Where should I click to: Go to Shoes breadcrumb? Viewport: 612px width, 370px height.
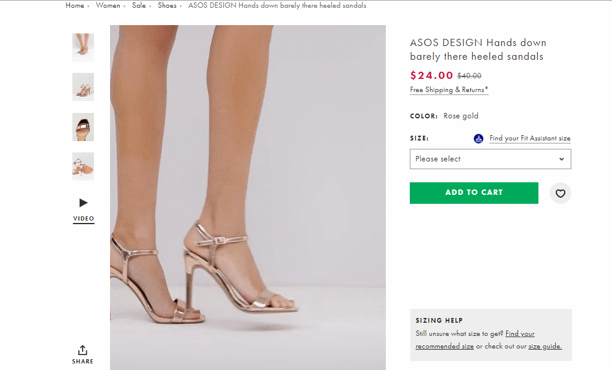point(167,5)
